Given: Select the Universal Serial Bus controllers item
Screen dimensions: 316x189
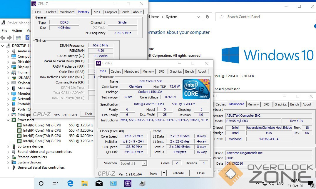Looking at the screenshot, I should click(x=41, y=168).
